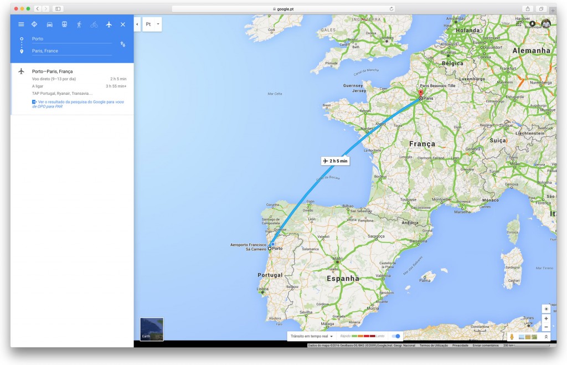The image size is (567, 365).
Task: Show my location with target button
Action: point(546,309)
